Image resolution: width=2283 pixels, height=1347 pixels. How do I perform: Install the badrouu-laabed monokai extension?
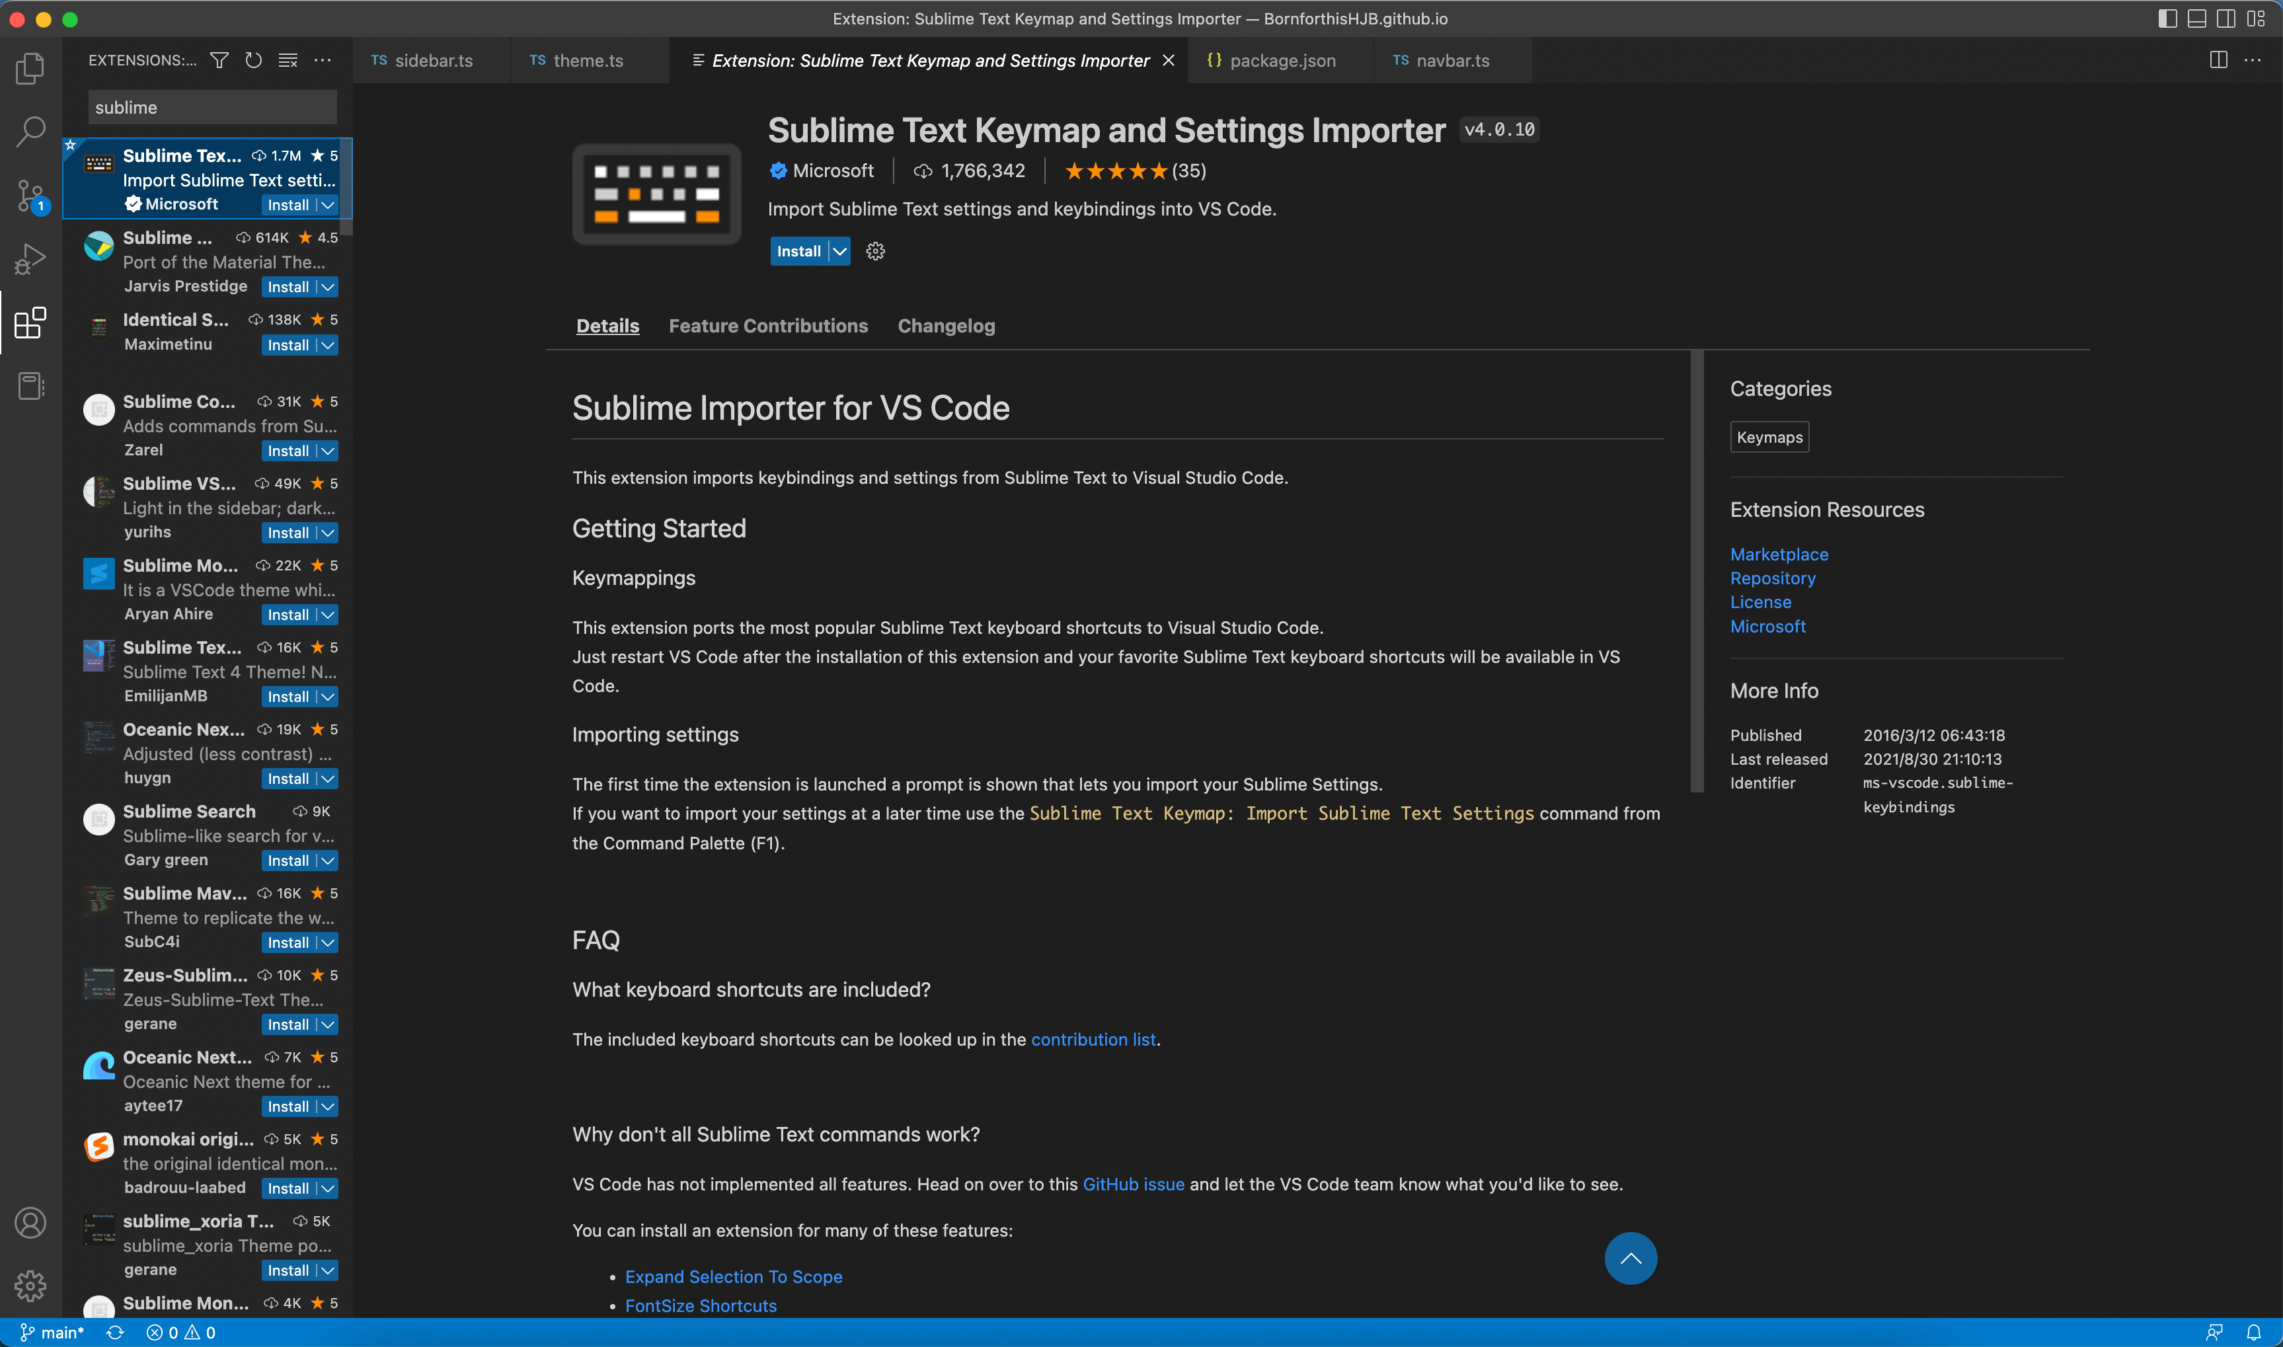click(289, 1188)
